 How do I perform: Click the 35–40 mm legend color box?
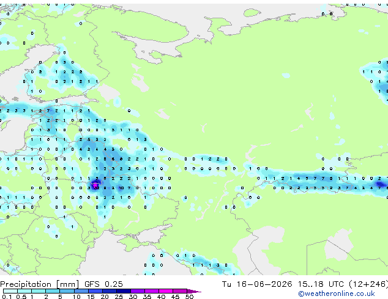click(151, 291)
